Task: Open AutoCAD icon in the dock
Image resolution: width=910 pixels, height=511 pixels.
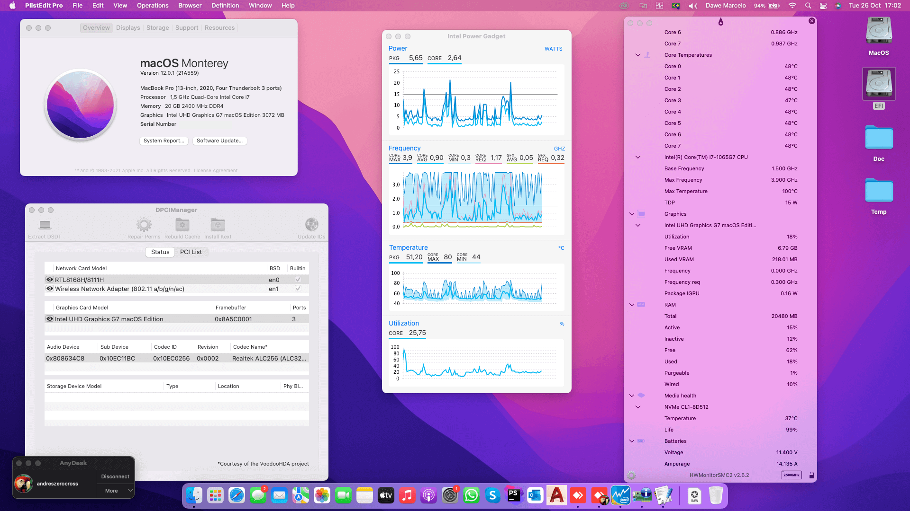Action: click(x=556, y=495)
